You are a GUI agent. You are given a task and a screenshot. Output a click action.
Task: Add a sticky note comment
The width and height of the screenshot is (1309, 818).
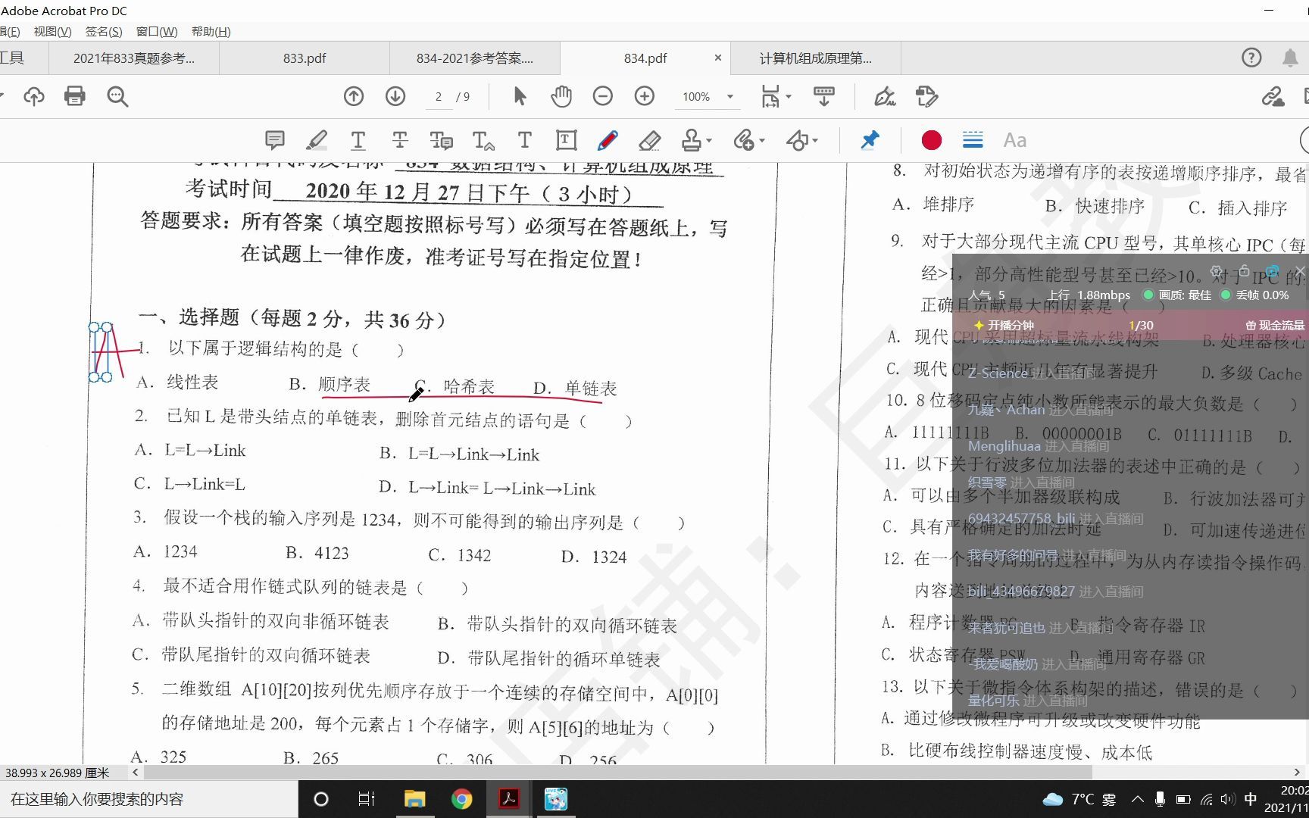coord(275,140)
